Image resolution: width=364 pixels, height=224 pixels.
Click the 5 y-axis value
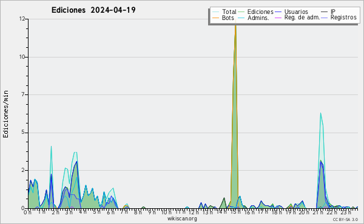coord(23,133)
